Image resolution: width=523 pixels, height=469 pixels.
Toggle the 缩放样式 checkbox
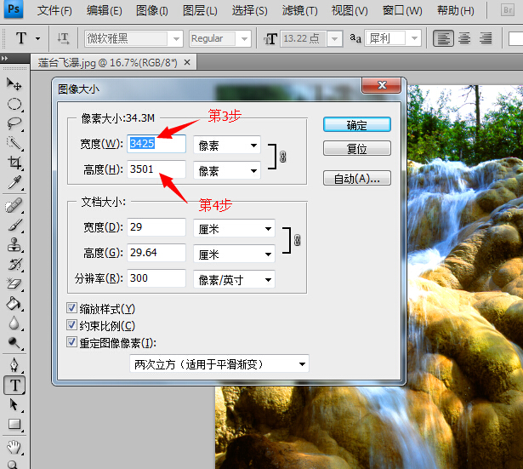(x=71, y=309)
